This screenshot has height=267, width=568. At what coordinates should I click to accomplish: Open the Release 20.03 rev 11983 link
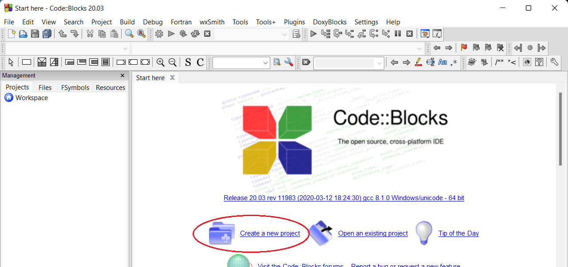click(x=344, y=198)
